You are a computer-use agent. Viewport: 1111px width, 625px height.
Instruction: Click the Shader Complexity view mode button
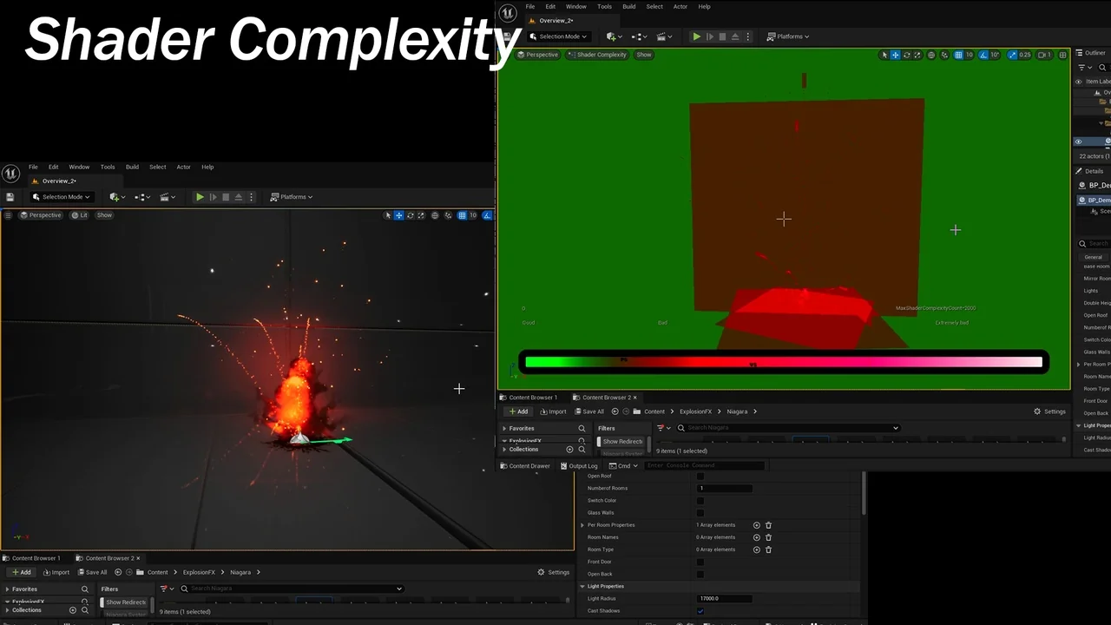[597, 55]
